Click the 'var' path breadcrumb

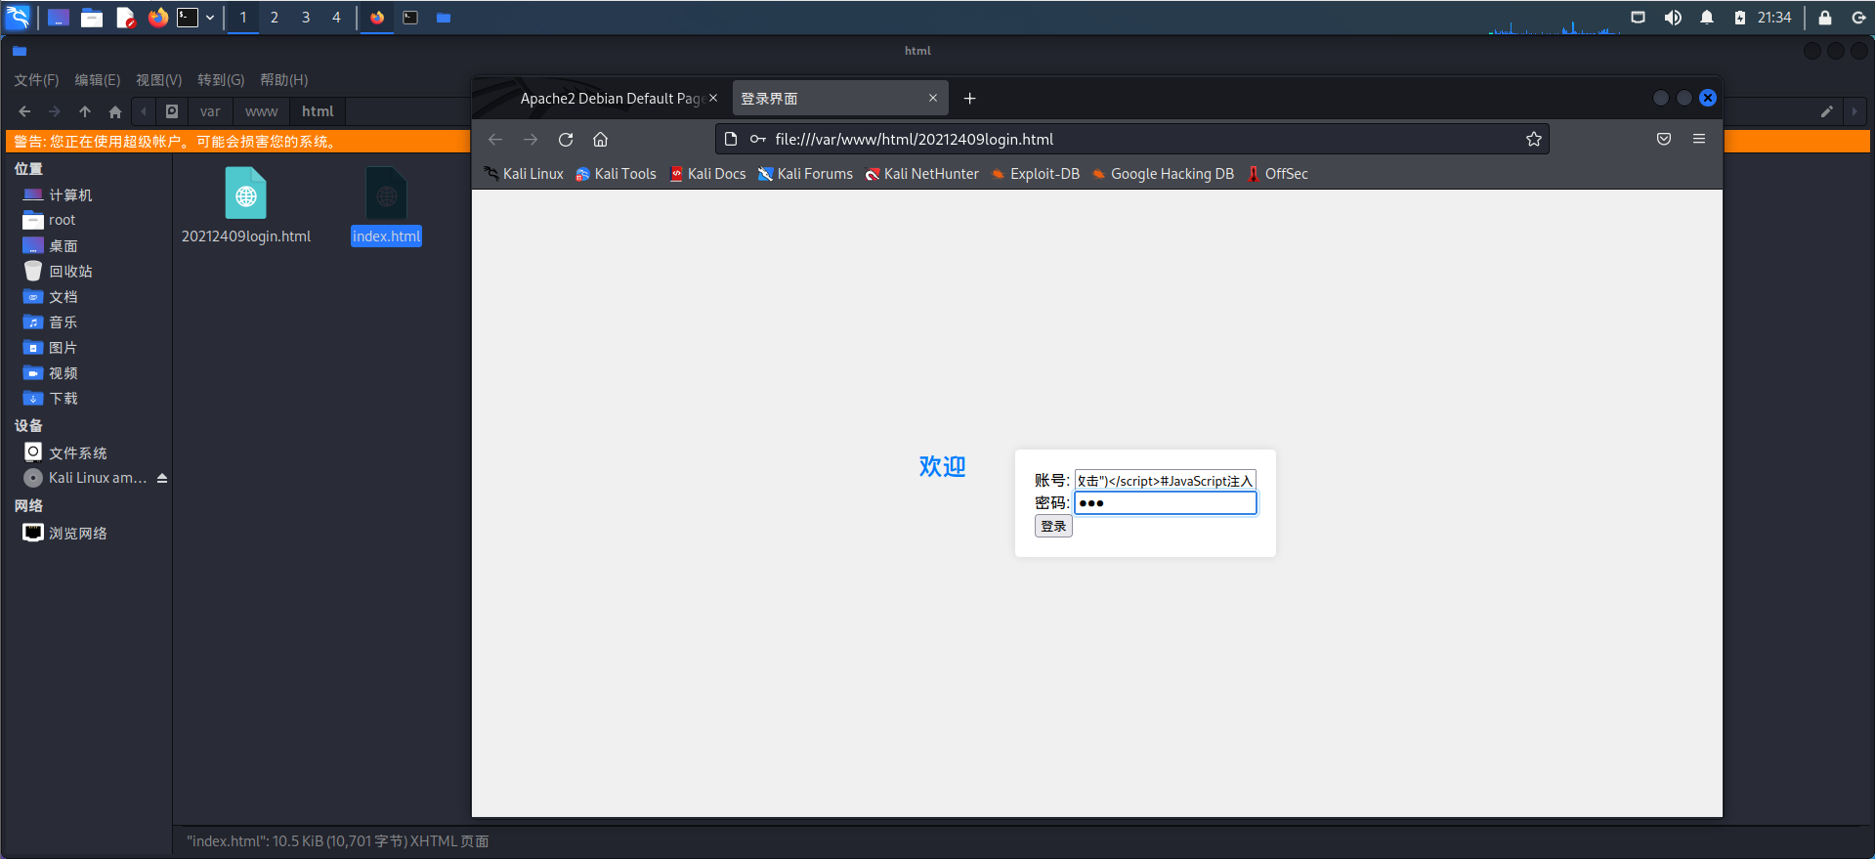pyautogui.click(x=210, y=111)
